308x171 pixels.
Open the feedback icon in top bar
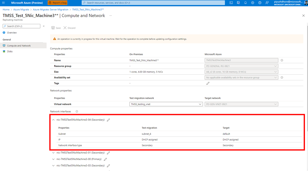click(267, 3)
